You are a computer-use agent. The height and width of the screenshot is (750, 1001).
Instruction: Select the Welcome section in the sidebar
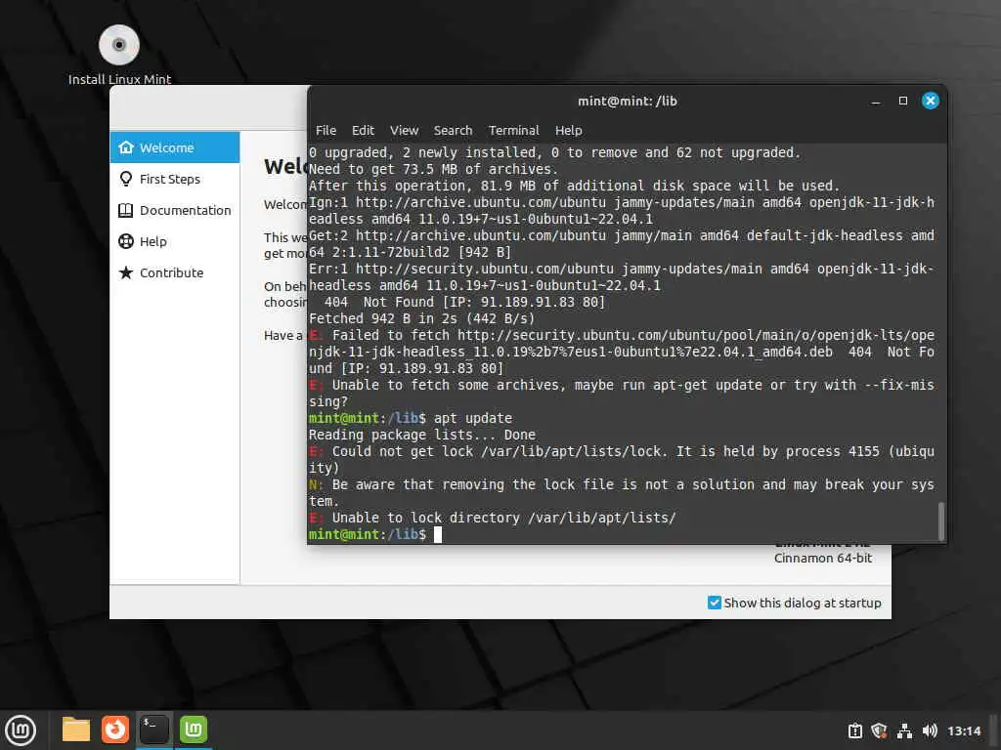pyautogui.click(x=175, y=147)
